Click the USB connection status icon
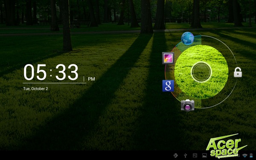Viewport: 256px width, 160px height. tap(185, 155)
